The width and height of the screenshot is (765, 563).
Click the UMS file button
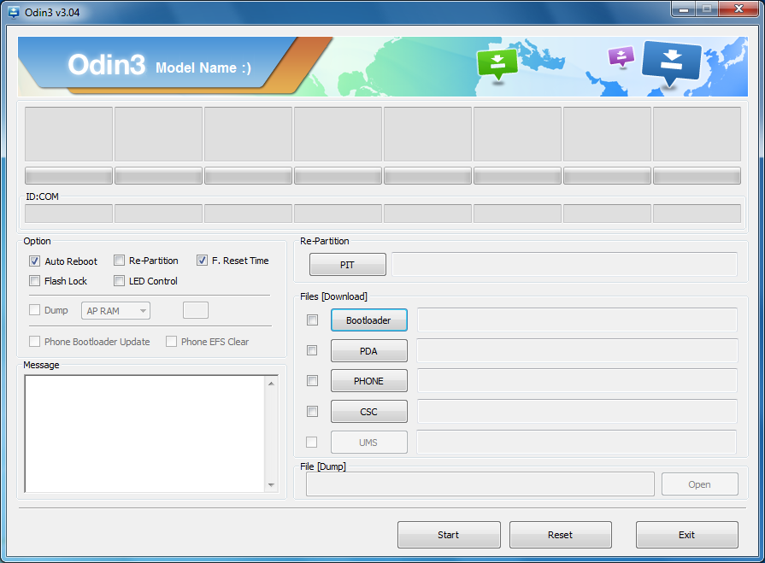[369, 443]
